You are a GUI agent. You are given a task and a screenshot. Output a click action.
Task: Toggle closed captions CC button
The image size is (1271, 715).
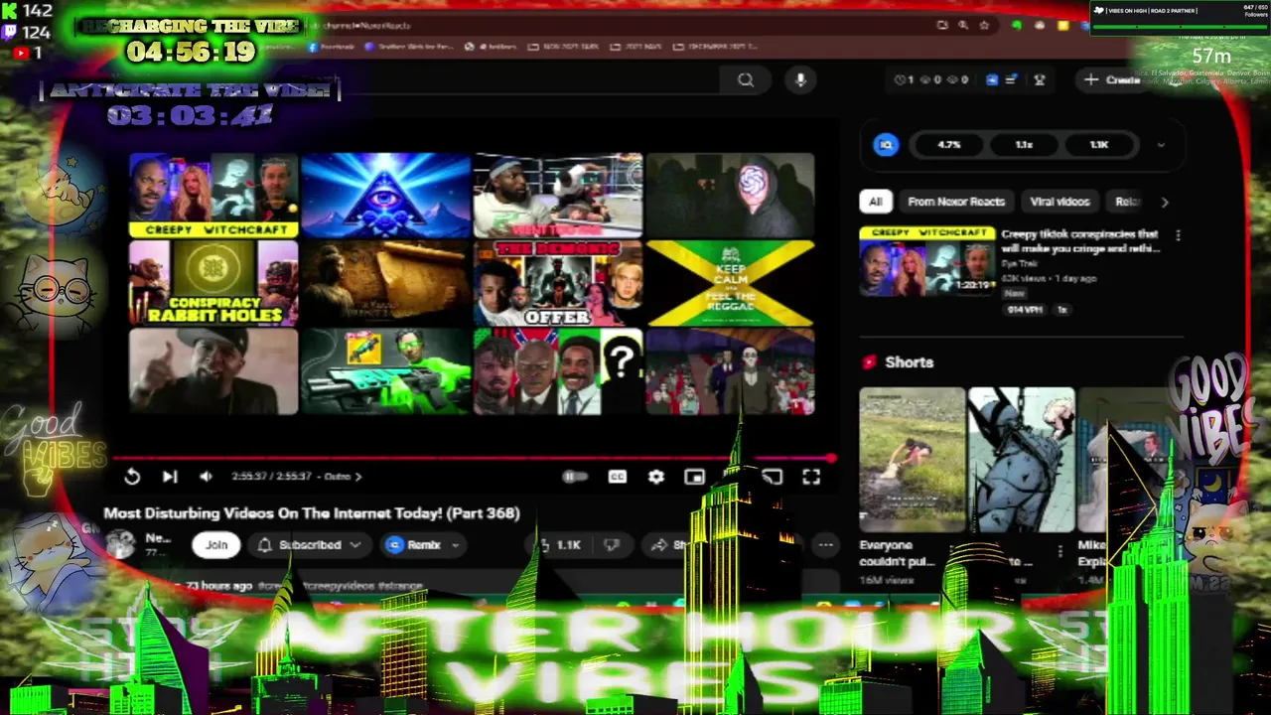[617, 477]
